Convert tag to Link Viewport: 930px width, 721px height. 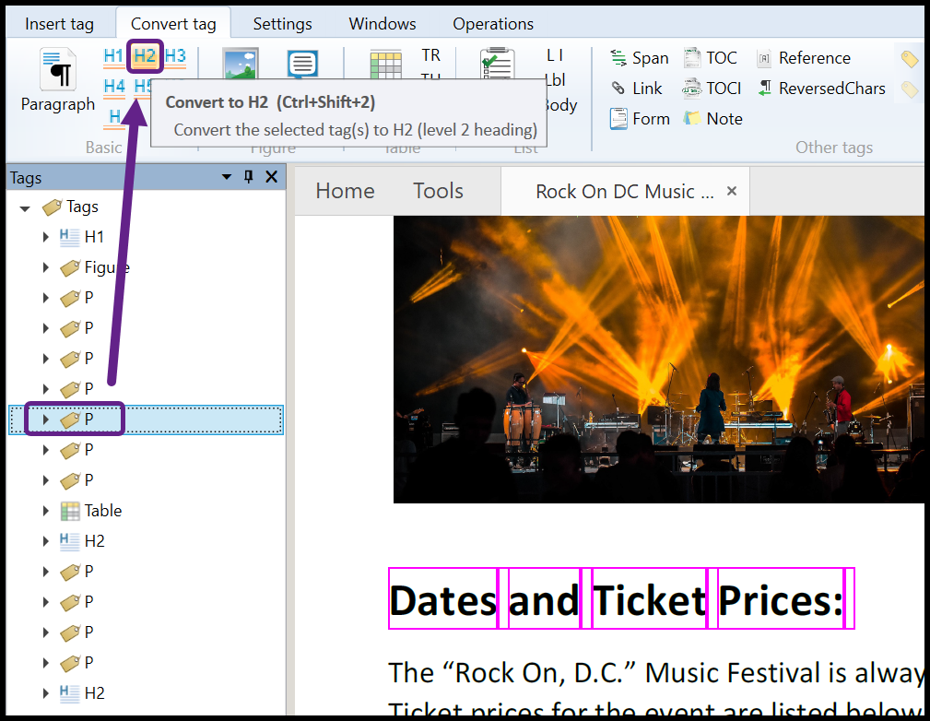pyautogui.click(x=636, y=89)
